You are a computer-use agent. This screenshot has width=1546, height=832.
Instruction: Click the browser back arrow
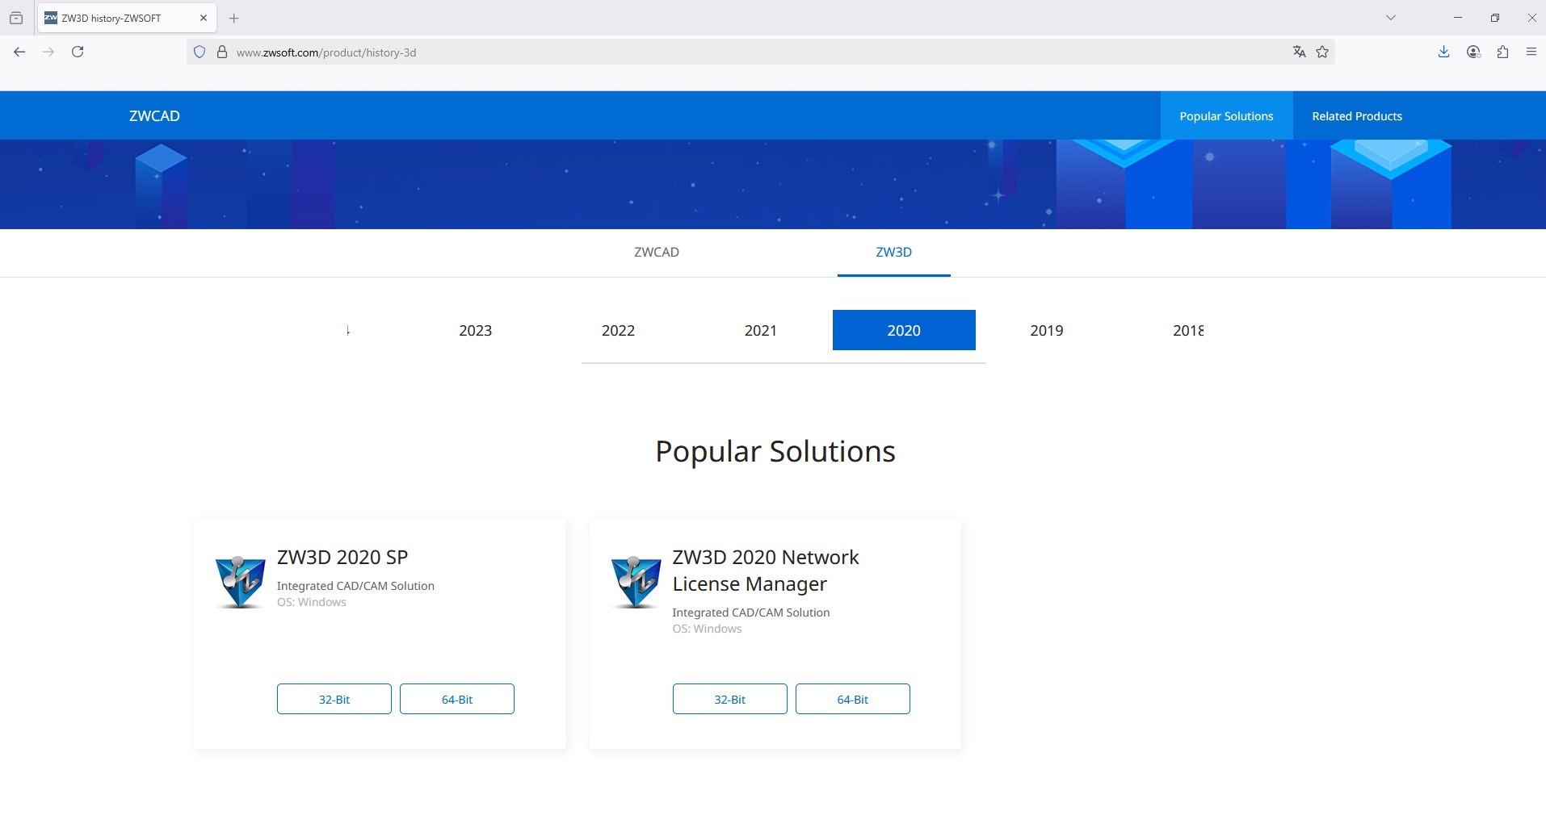coord(19,52)
